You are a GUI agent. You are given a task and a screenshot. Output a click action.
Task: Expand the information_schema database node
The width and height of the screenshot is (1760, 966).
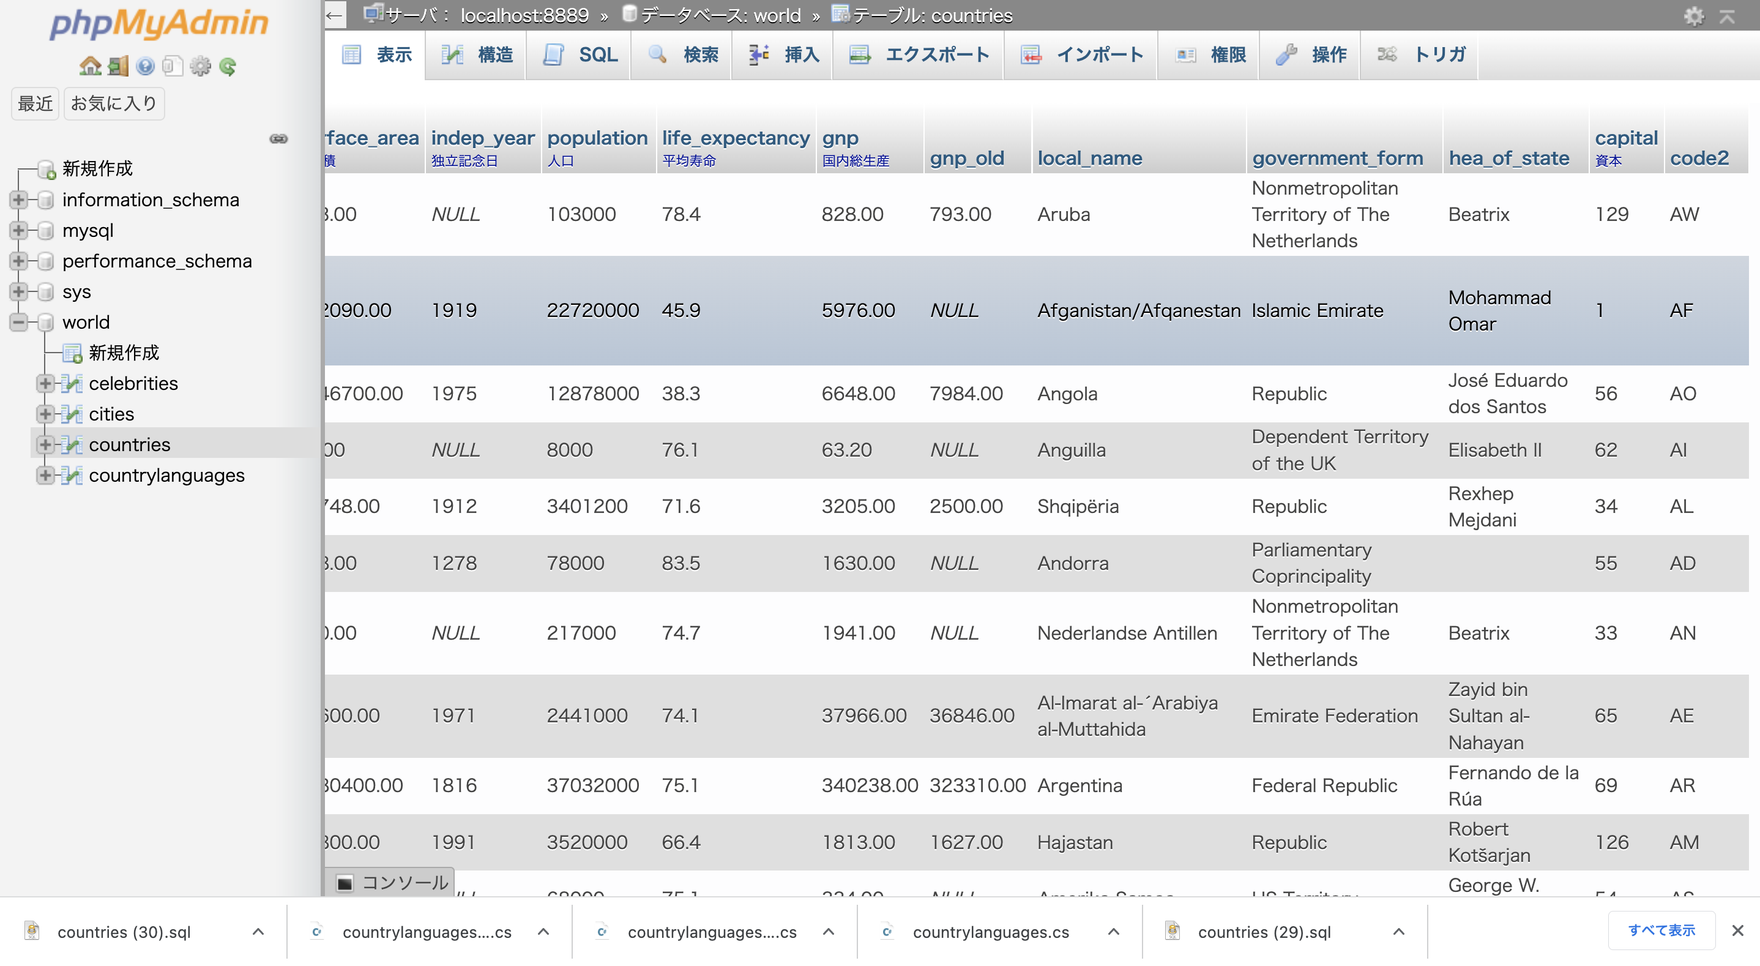point(19,200)
